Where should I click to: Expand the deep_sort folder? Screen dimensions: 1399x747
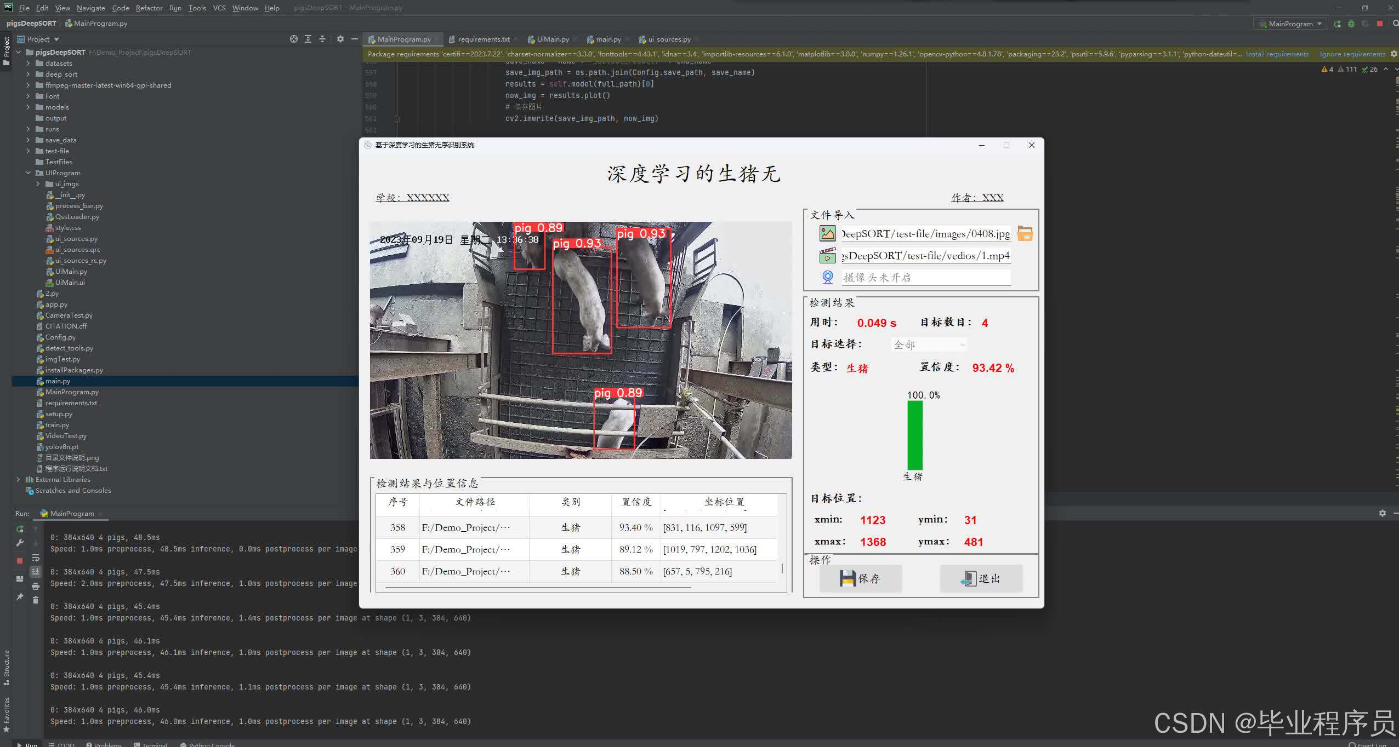[x=29, y=74]
